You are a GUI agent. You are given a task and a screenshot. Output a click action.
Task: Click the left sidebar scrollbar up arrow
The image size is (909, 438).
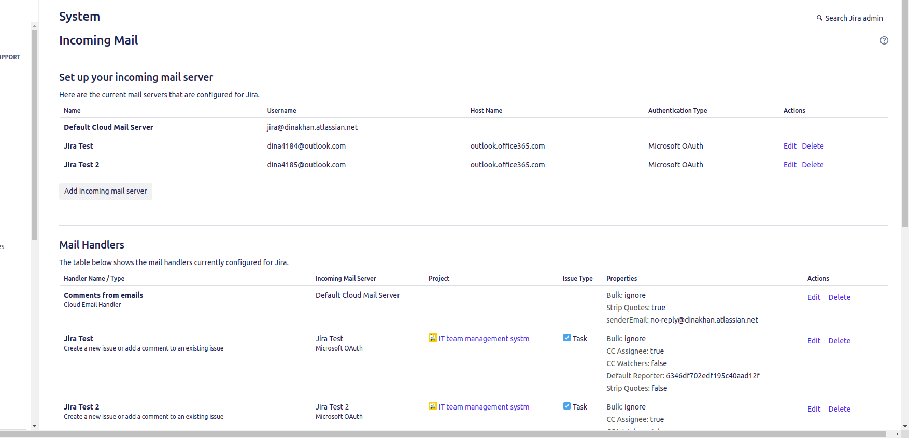tap(34, 25)
